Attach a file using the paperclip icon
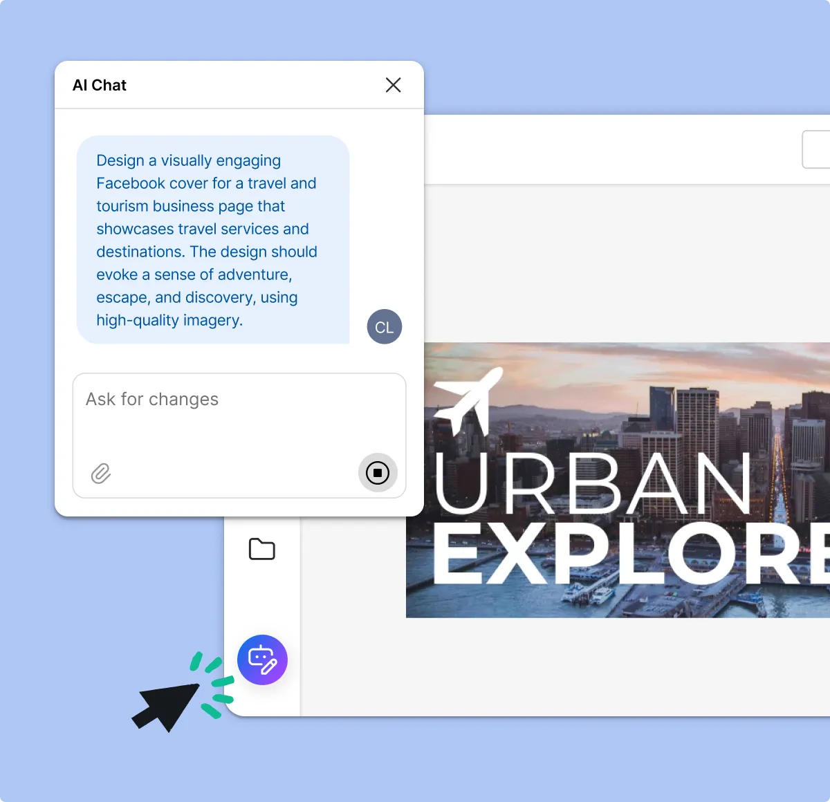The image size is (830, 802). 101,474
